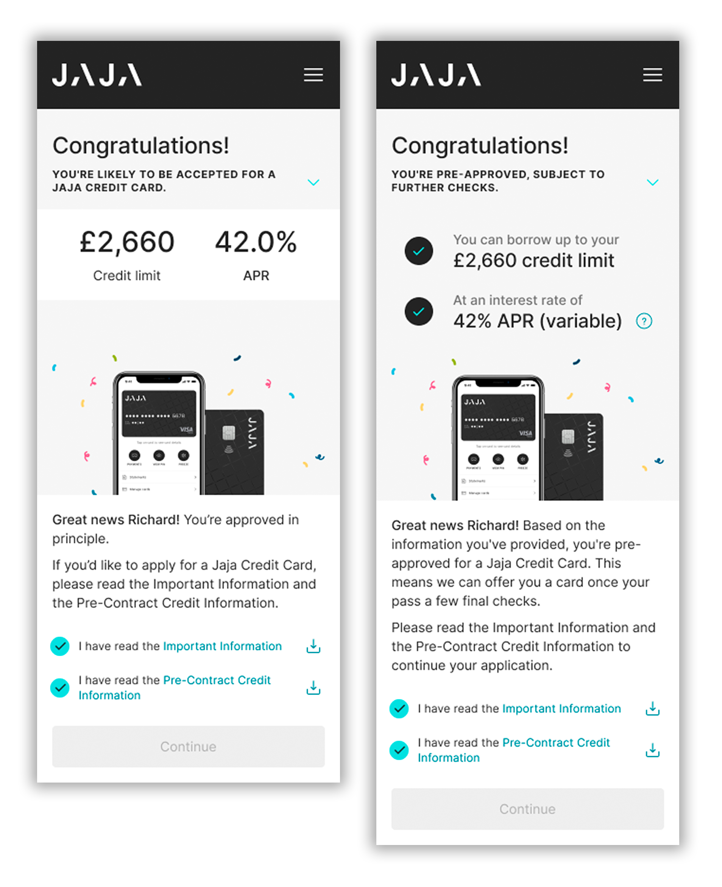Download Important Information on left screen
722x887 pixels.
click(313, 646)
